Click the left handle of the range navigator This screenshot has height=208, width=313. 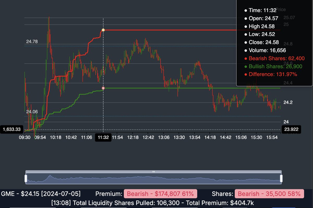[26, 179]
